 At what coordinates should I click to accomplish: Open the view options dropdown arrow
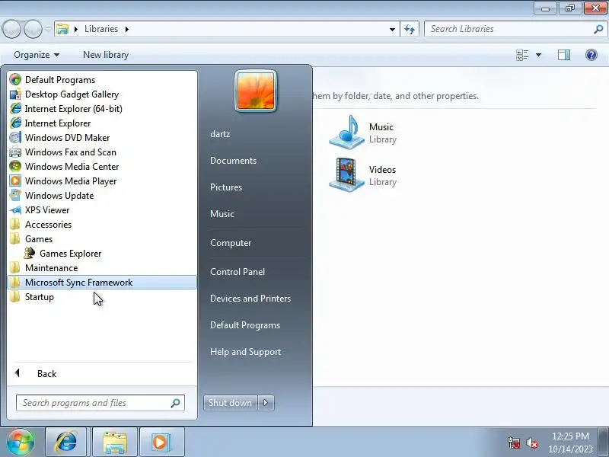pos(538,55)
